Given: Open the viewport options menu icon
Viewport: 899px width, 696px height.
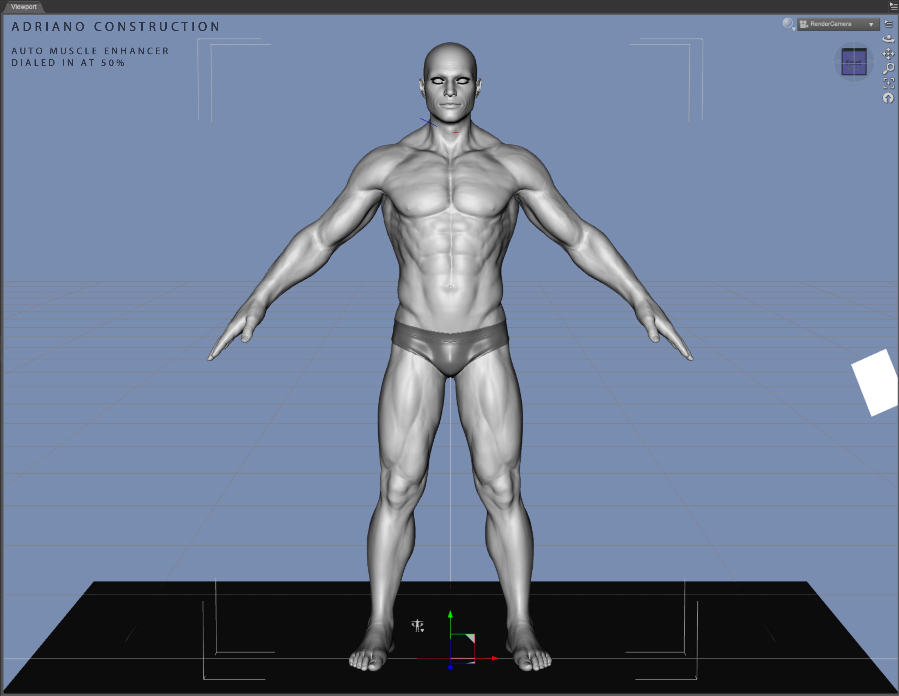Looking at the screenshot, I should pyautogui.click(x=888, y=24).
